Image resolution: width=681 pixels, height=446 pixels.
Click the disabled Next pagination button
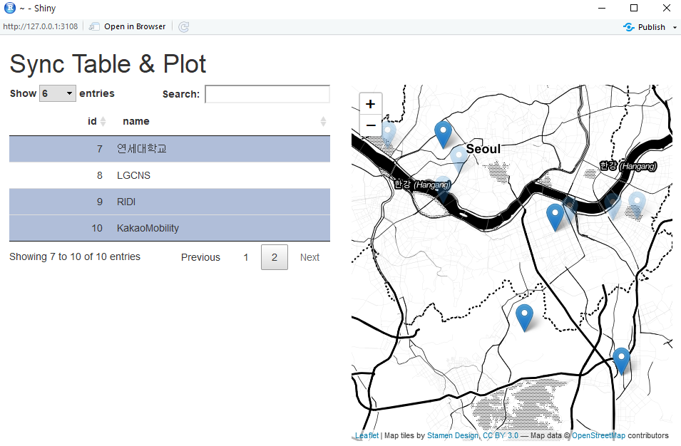(x=309, y=257)
